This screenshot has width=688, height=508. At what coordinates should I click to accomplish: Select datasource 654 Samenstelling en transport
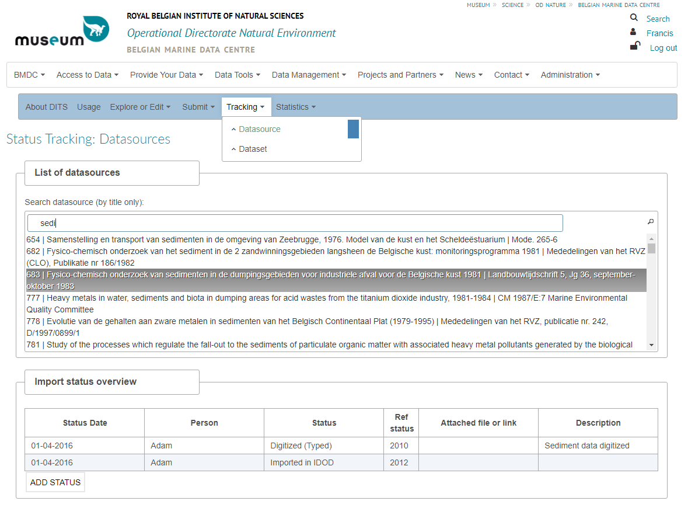coord(336,240)
